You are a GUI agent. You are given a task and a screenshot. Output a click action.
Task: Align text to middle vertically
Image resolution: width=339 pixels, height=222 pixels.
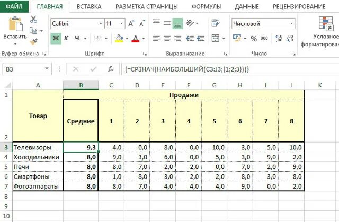click(167, 23)
